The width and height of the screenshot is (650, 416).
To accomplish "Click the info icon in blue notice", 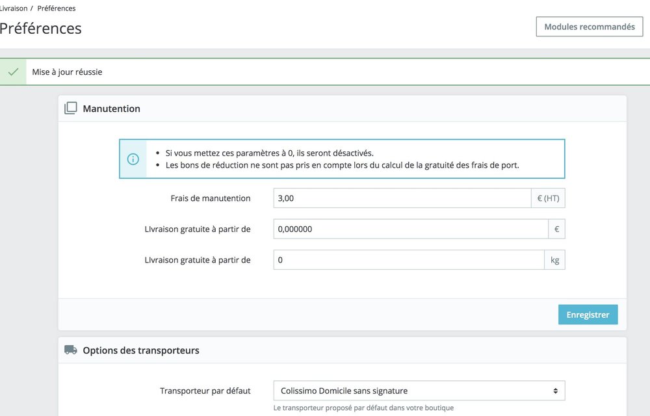I will click(133, 159).
